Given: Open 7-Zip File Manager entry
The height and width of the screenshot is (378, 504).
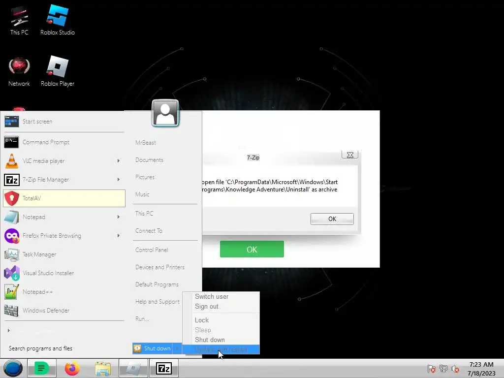Looking at the screenshot, I should [64, 179].
